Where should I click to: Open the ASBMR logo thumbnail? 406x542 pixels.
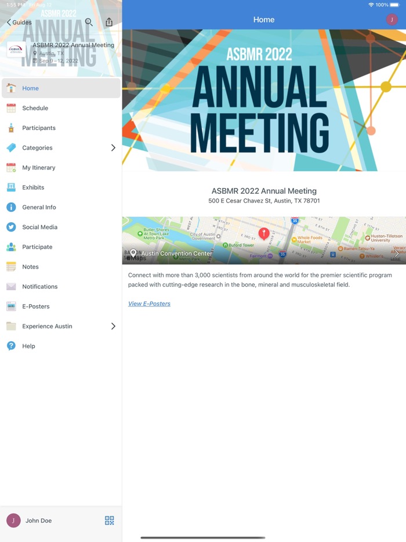coord(16,49)
